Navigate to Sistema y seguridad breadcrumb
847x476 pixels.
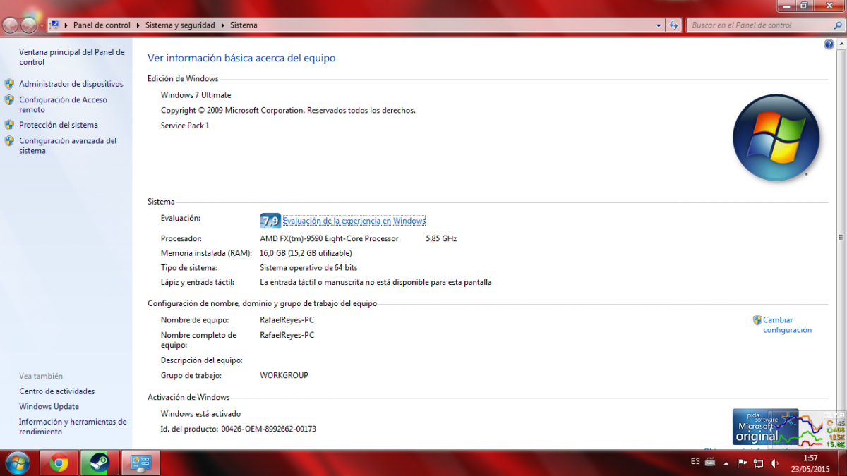(180, 25)
